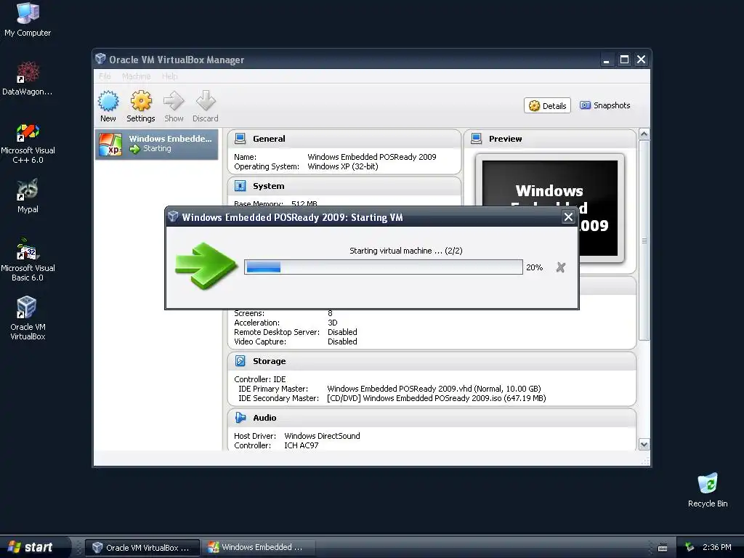Open the File menu
Viewport: 744px width, 558px height.
tap(105, 76)
